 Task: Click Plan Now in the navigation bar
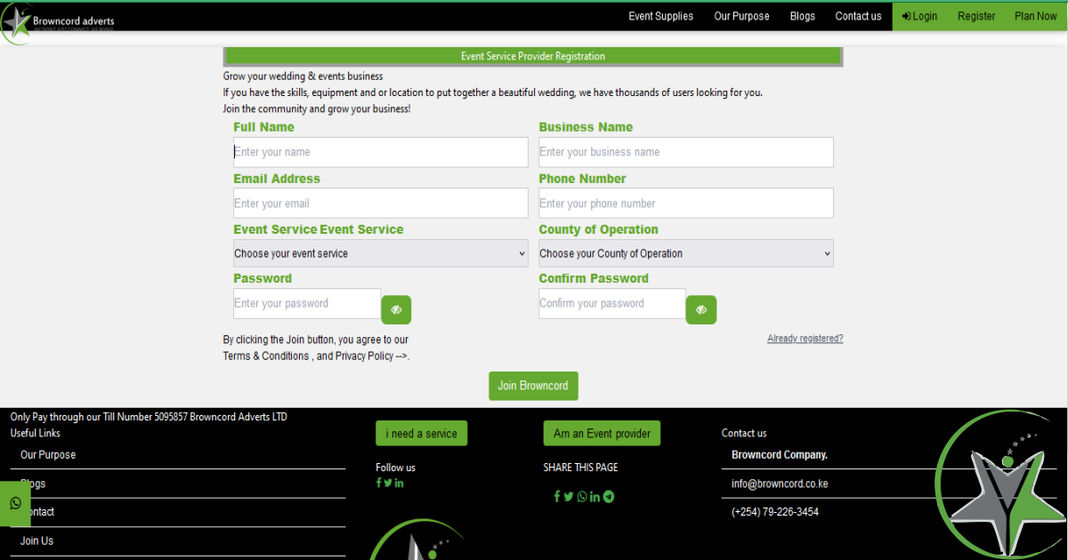[x=1036, y=16]
